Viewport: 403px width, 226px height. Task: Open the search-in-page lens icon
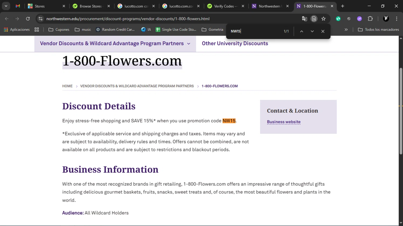point(314,18)
